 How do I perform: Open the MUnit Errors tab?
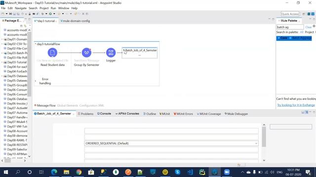coord(183,114)
